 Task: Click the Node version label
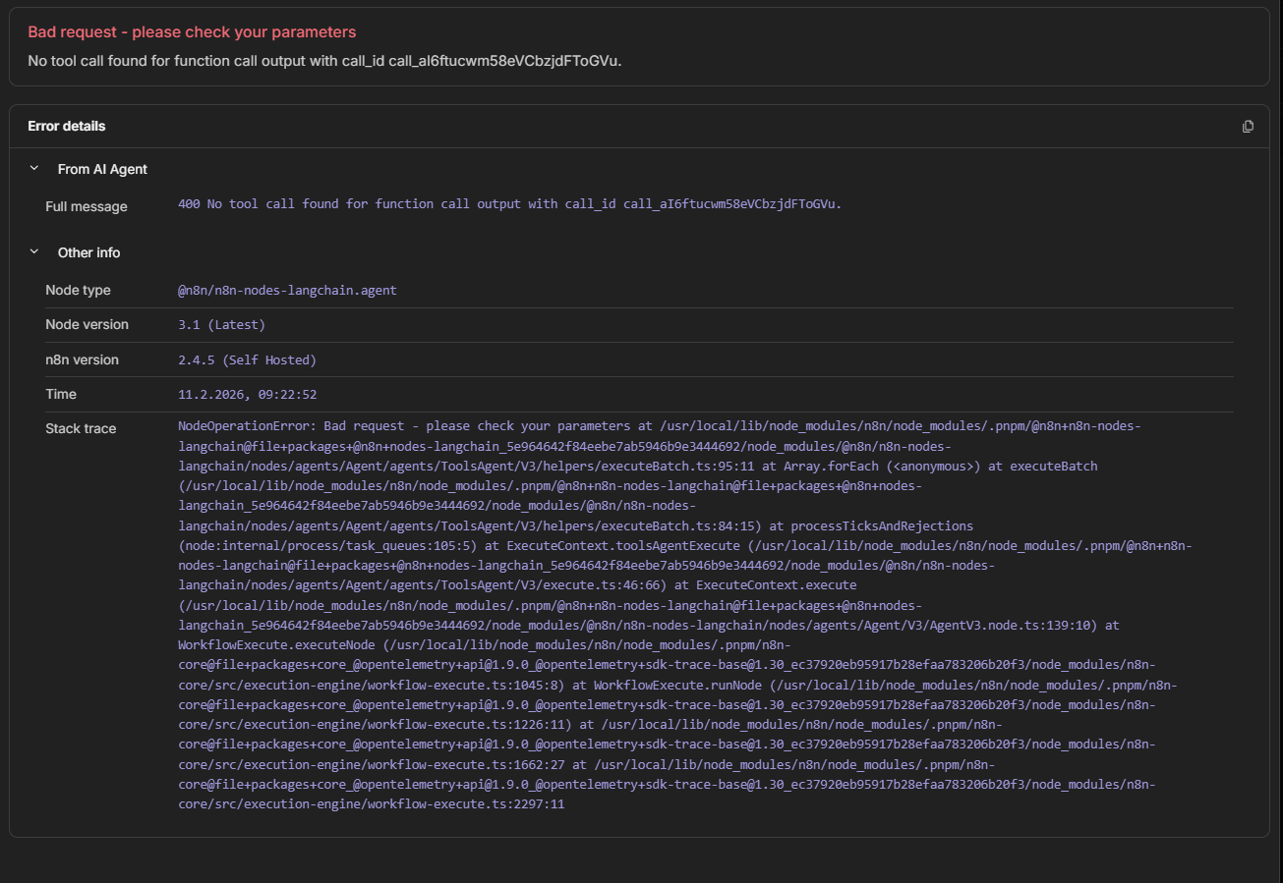(87, 325)
